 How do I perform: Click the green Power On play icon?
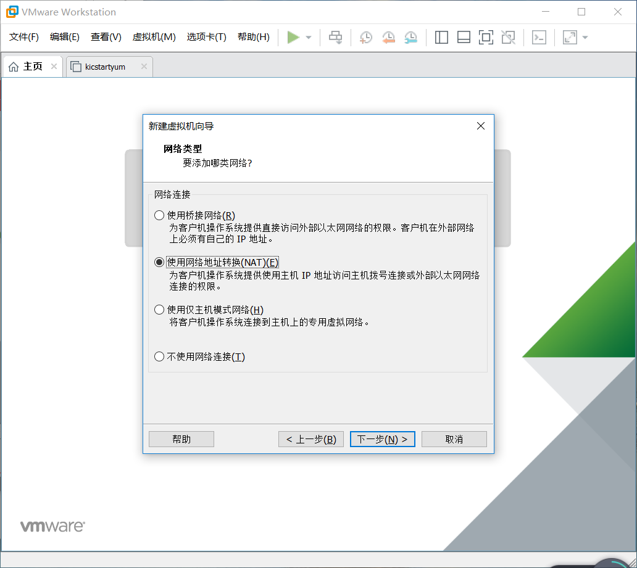pyautogui.click(x=293, y=38)
